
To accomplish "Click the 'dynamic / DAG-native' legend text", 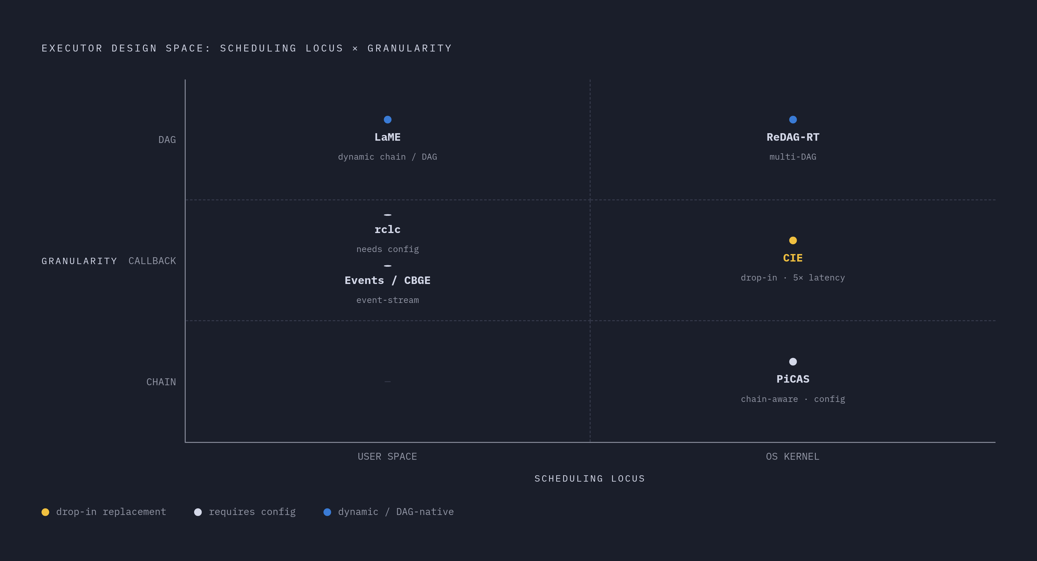I will coord(396,512).
